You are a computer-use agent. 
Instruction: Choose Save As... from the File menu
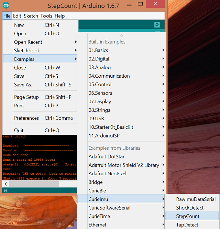[x=40, y=84]
